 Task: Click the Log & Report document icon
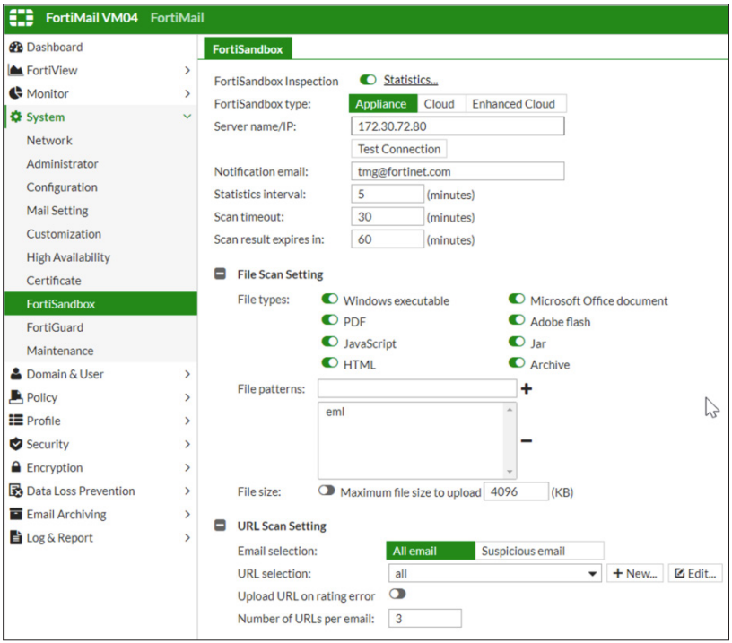pos(16,537)
